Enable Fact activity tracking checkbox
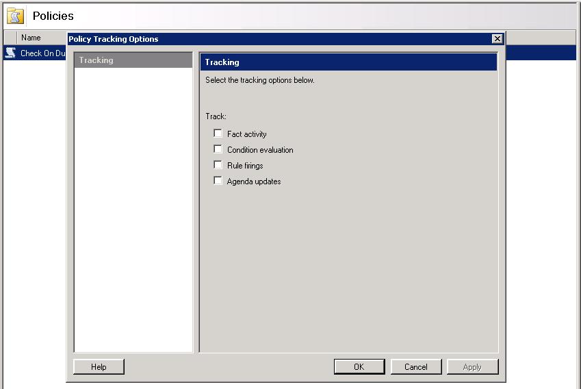This screenshot has width=581, height=389. coord(218,134)
